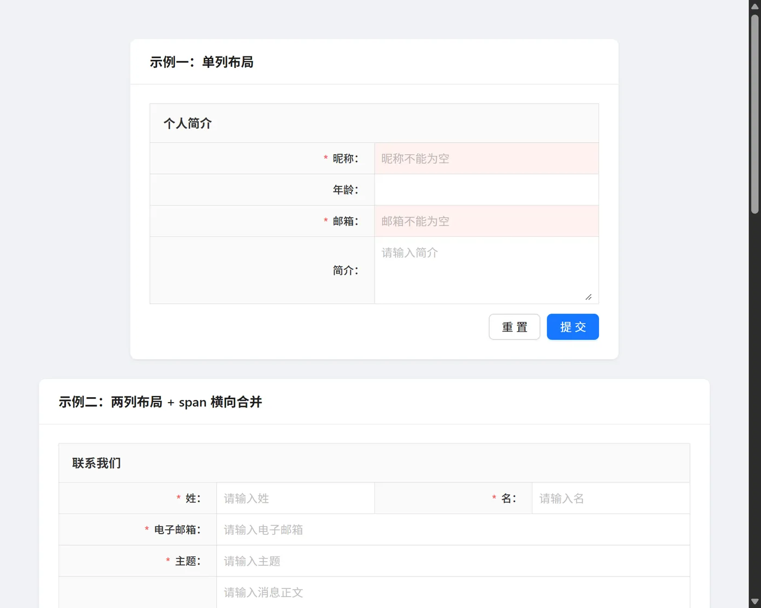Click the 电子邮箱 label

(x=177, y=530)
